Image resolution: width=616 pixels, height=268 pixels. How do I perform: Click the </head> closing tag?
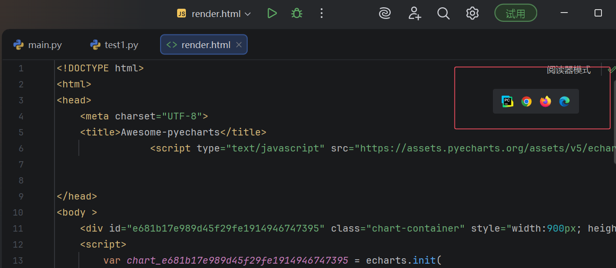(77, 196)
